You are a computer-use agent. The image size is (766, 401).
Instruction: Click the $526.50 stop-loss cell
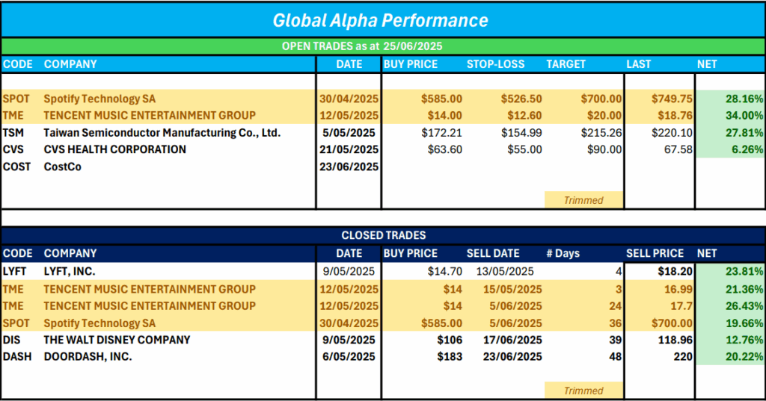pyautogui.click(x=521, y=99)
